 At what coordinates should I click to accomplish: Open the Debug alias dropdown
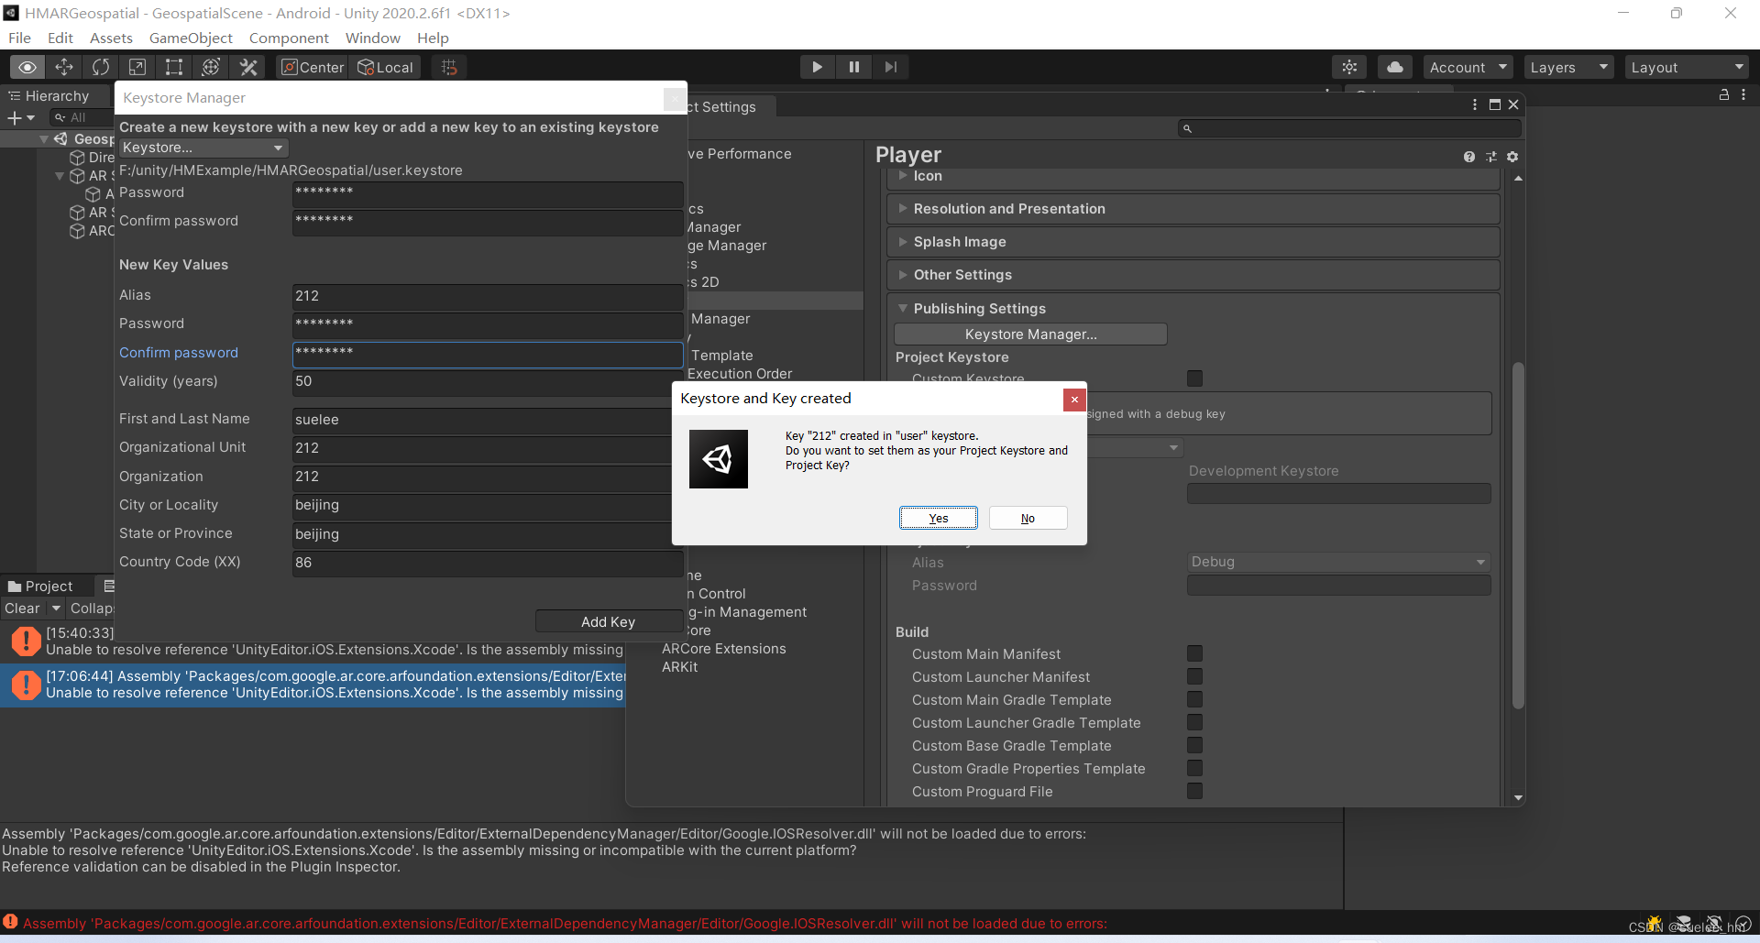[1338, 562]
